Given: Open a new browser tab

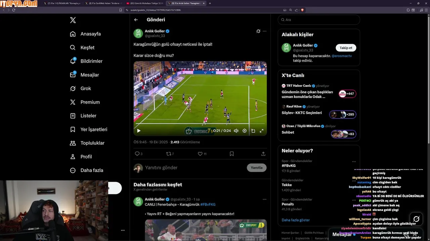Looking at the screenshot, I should tap(210, 3).
